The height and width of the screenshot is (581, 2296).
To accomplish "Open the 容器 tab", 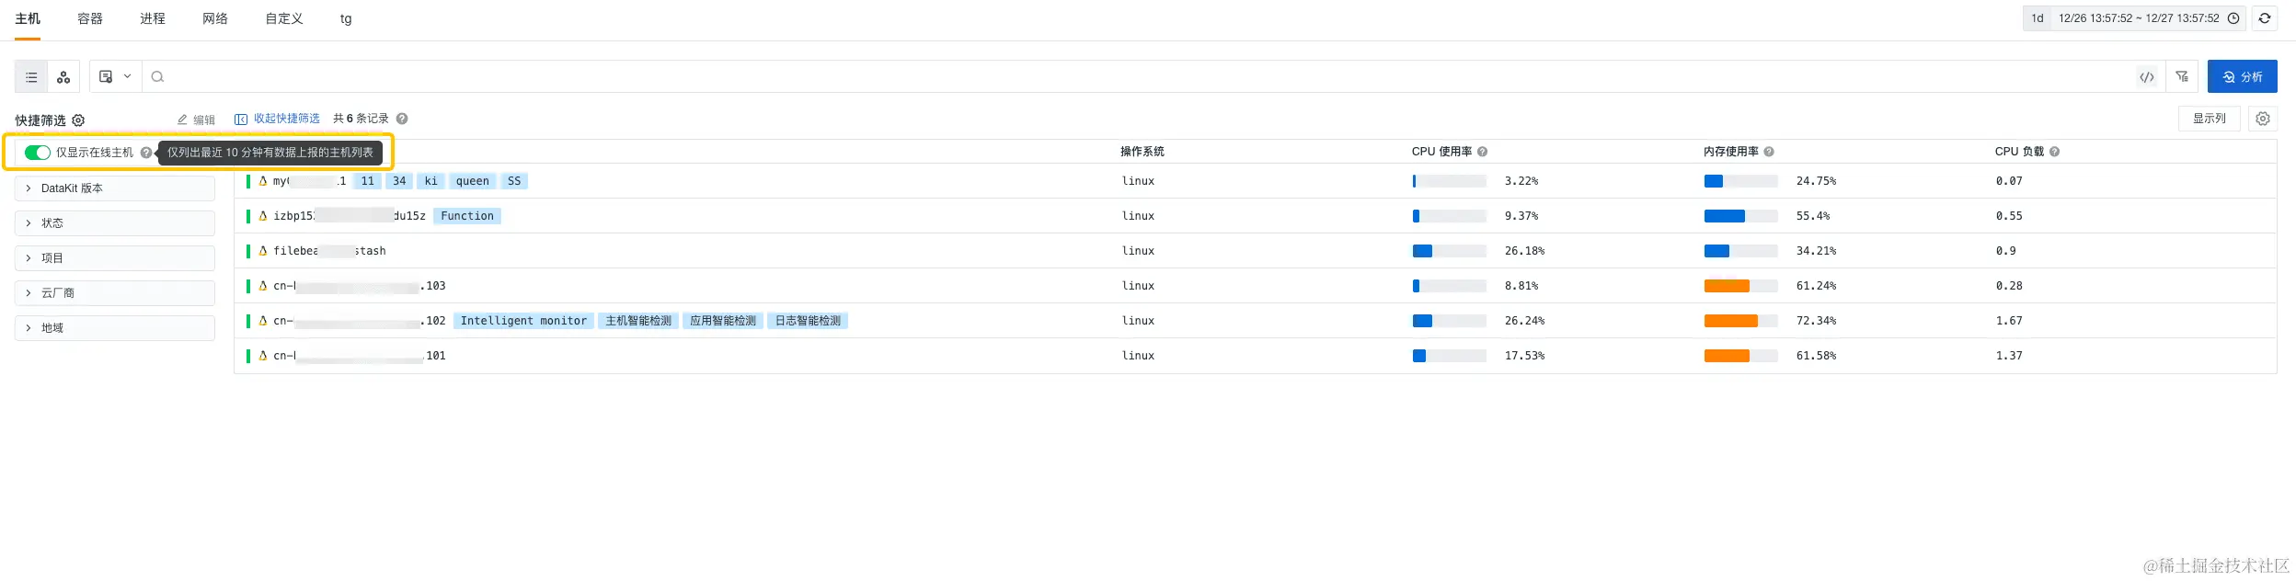I will [90, 18].
